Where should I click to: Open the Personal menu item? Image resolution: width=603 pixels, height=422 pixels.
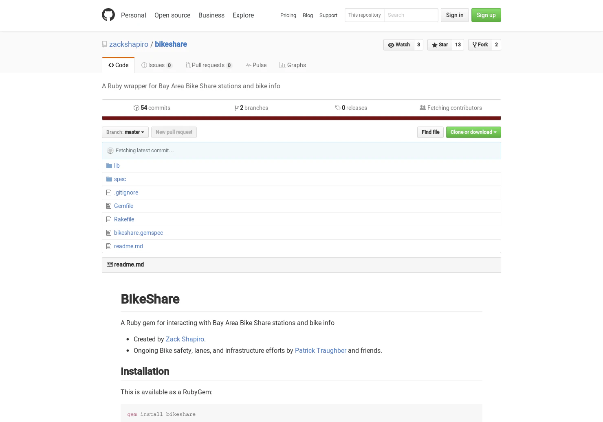[134, 15]
